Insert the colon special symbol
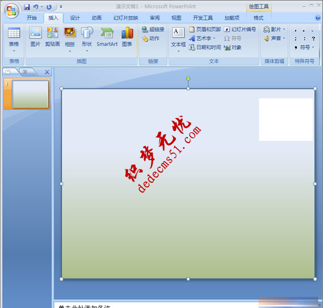 click(305, 39)
